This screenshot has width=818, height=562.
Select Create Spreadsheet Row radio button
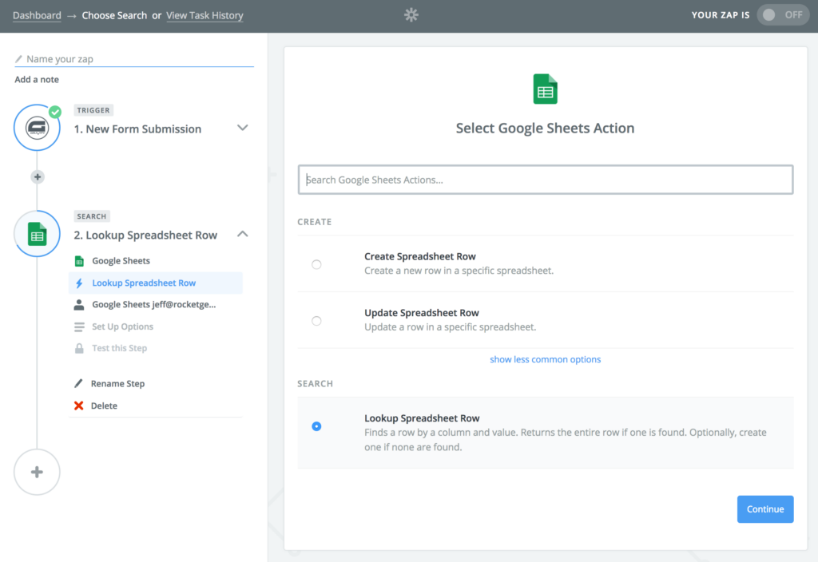pos(316,264)
